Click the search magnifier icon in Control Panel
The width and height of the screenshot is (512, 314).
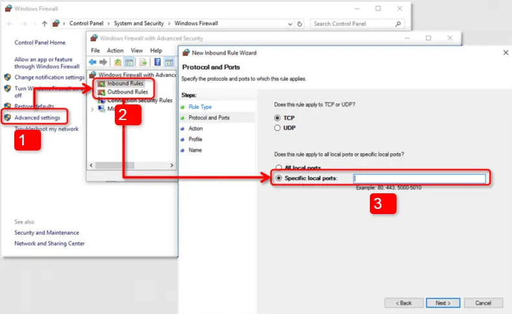(398, 24)
